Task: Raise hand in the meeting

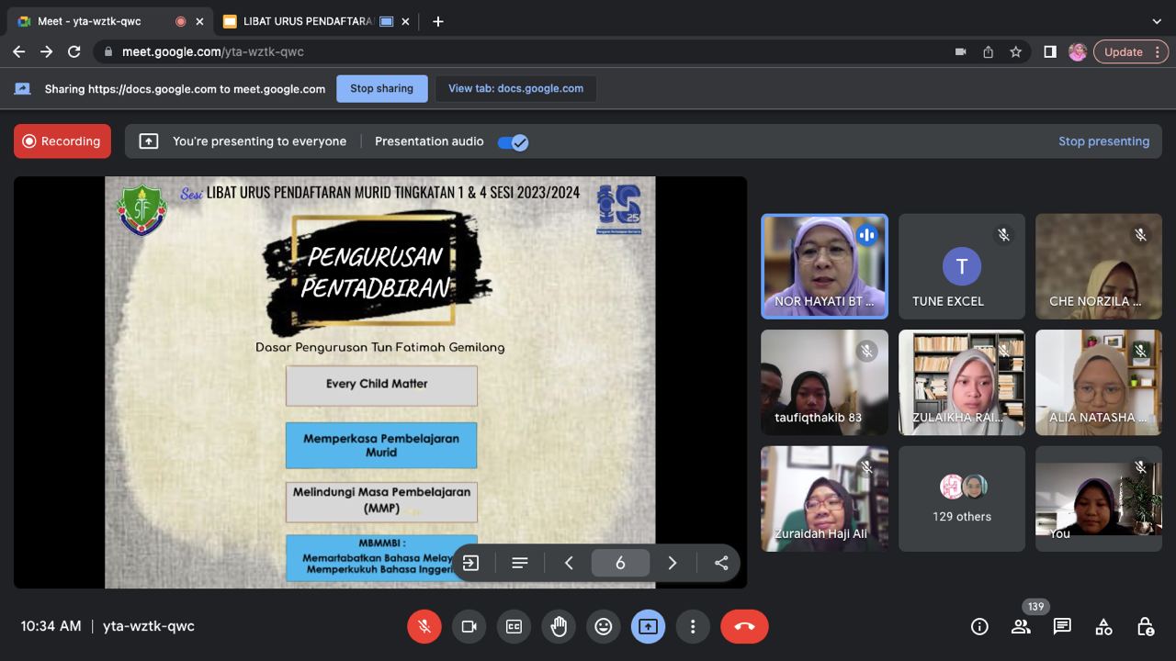Action: tap(559, 626)
